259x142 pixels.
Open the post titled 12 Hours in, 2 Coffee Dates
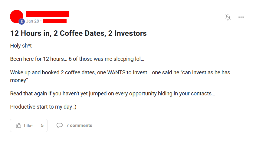(78, 33)
